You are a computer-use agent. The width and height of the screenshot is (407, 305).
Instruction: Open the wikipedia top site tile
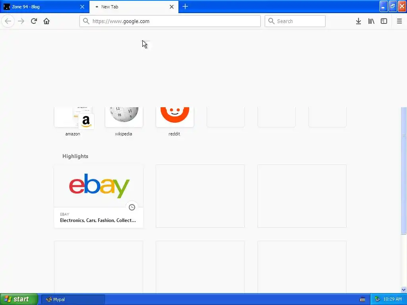124,117
